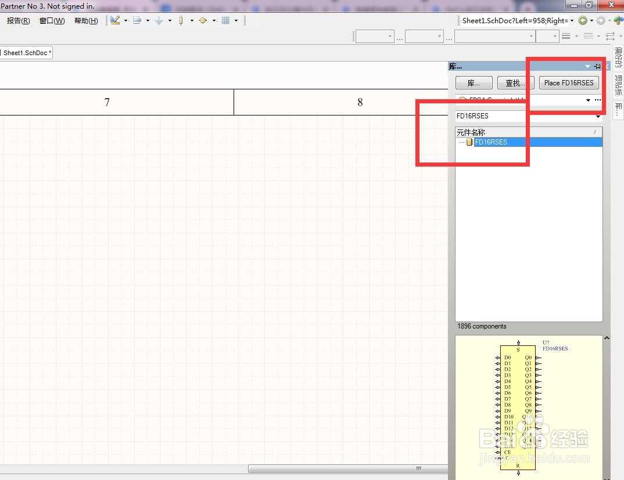Image resolution: width=624 pixels, height=480 pixels.
Task: Expand the power sources dropdown arrow
Action: [x=170, y=20]
